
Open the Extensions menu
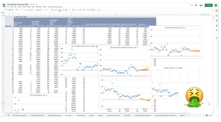point(39,7)
